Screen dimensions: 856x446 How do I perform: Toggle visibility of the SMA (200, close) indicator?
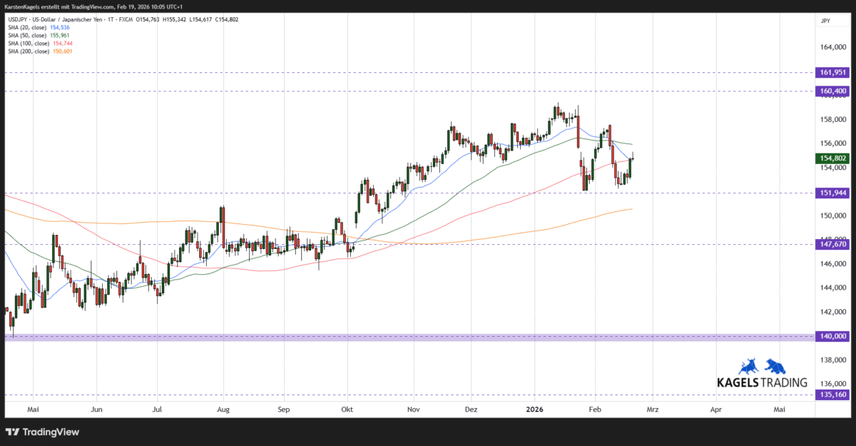tap(29, 51)
